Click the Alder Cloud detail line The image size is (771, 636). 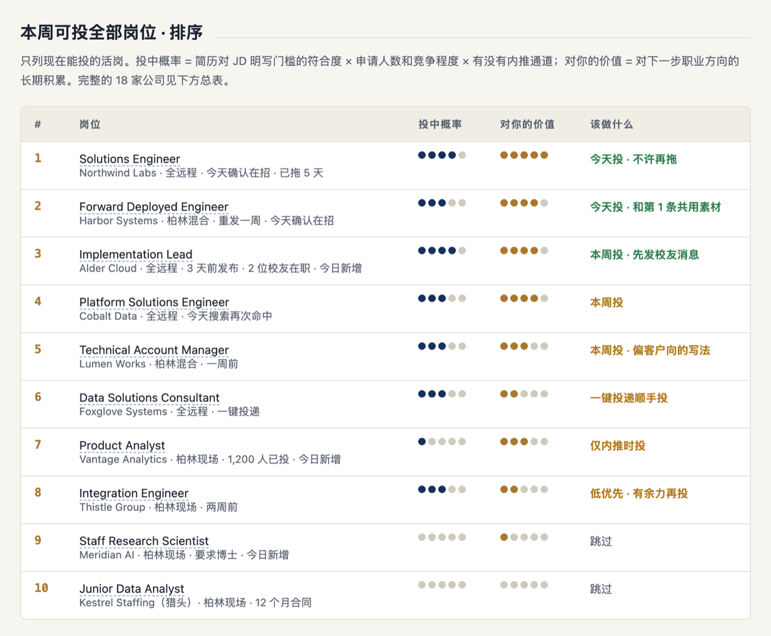coord(220,268)
